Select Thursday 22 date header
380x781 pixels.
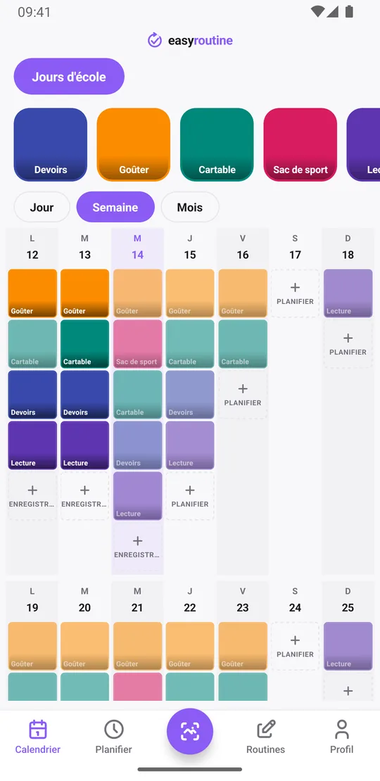pos(190,600)
